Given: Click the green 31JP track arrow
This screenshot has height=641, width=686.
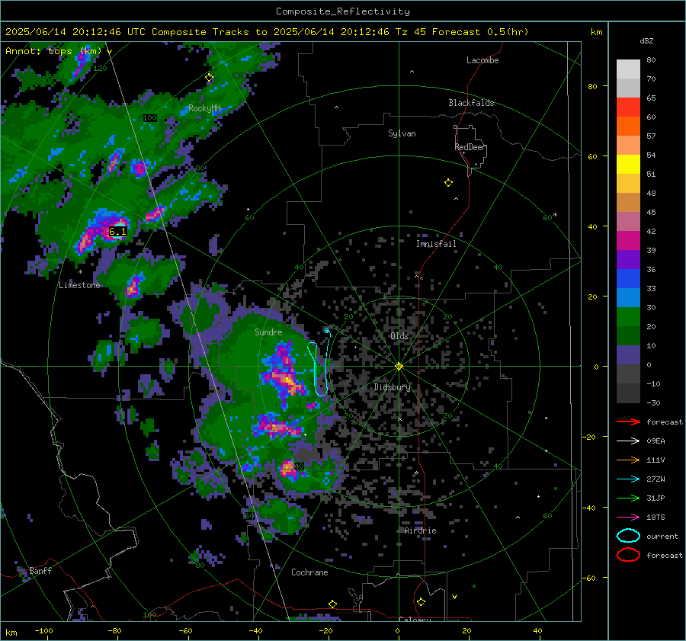Looking at the screenshot, I should (x=628, y=498).
